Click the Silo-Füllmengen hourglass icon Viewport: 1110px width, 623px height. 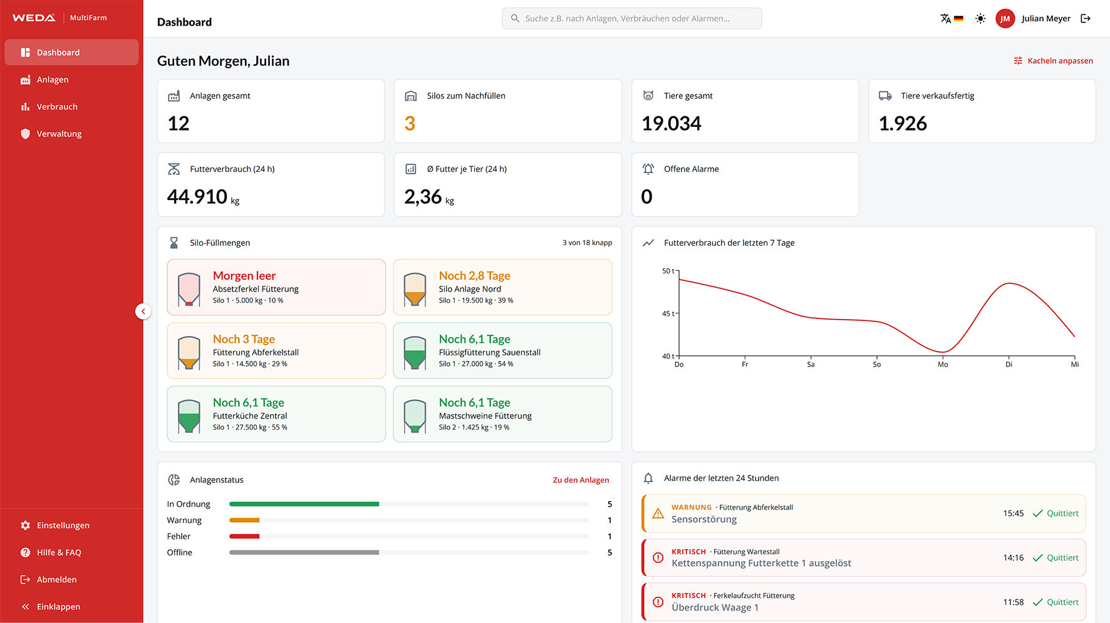click(174, 243)
